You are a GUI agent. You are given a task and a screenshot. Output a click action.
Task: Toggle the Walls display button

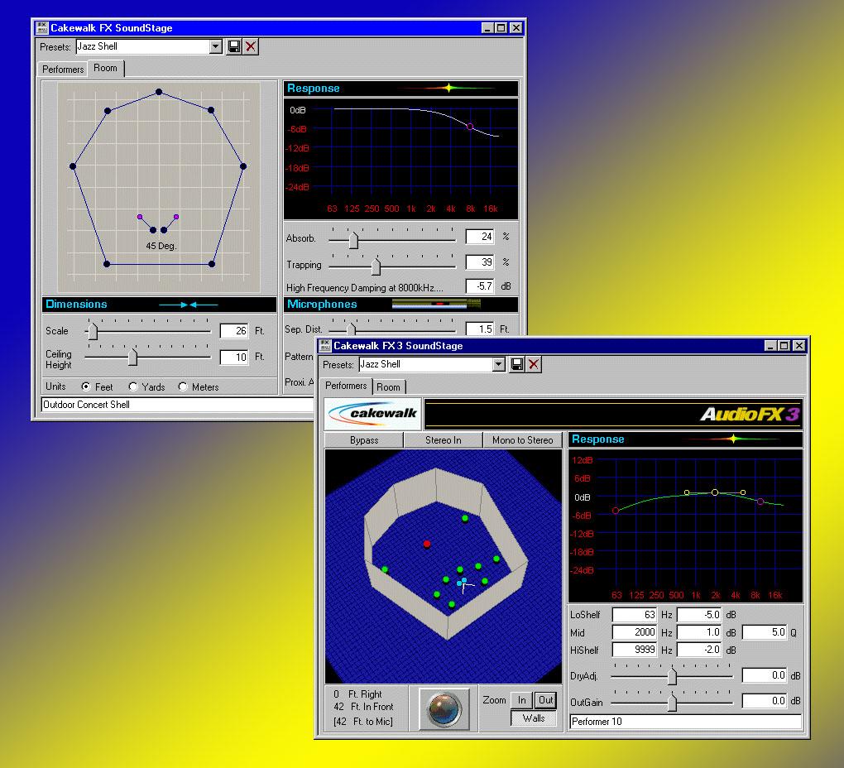coord(534,718)
